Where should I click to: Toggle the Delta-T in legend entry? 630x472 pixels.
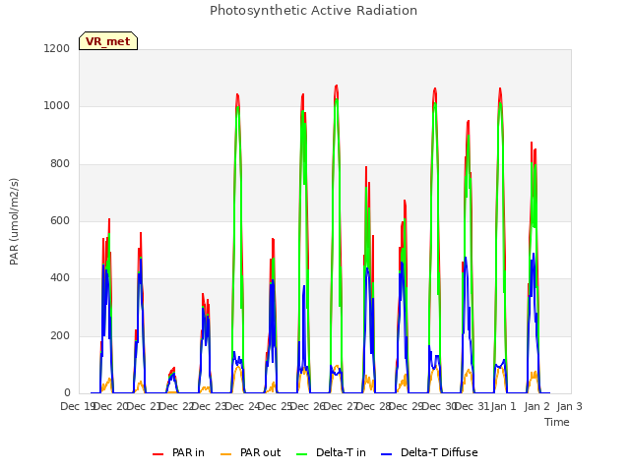pos(331,452)
